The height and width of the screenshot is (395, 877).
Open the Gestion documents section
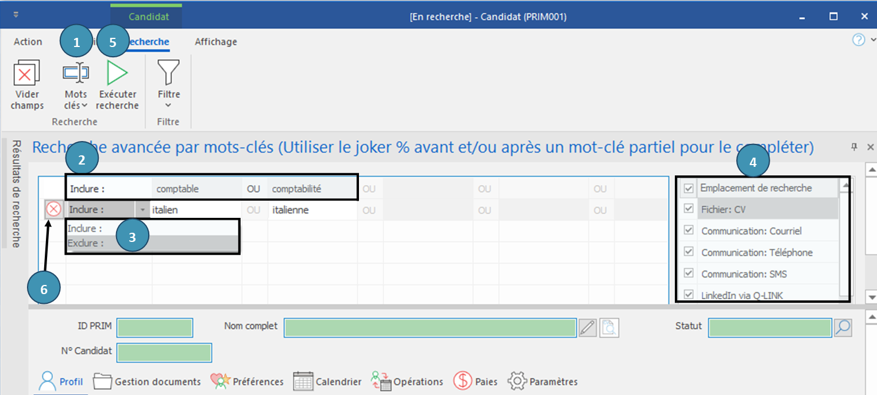pyautogui.click(x=147, y=381)
